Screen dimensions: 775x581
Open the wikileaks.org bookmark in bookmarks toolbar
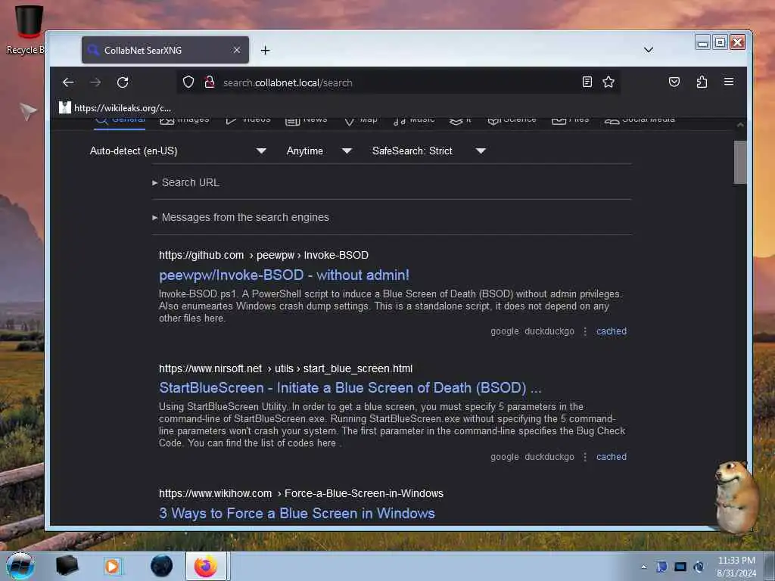pos(115,107)
